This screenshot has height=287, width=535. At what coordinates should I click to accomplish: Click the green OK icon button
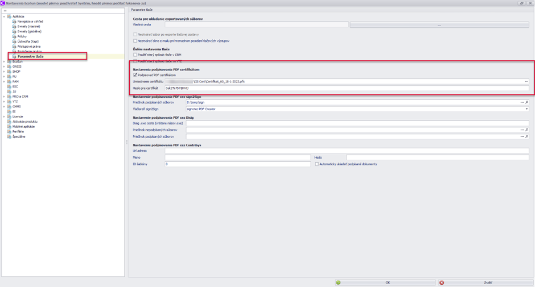338,282
